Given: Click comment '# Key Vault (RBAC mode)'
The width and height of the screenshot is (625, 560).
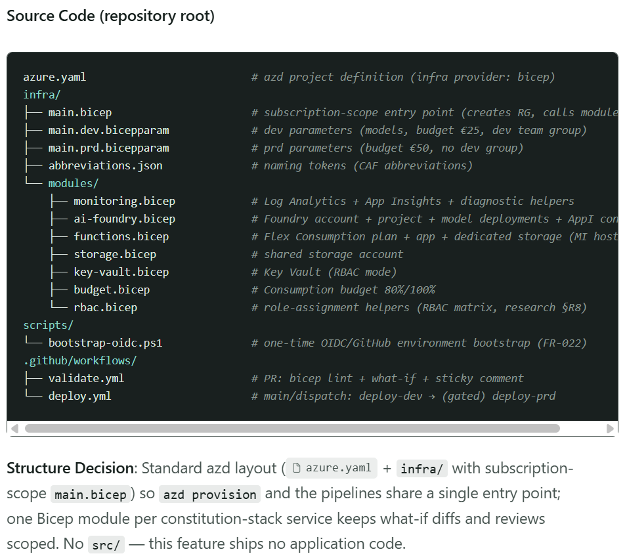Looking at the screenshot, I should point(324,272).
